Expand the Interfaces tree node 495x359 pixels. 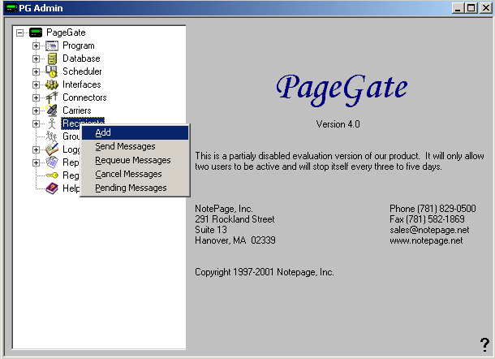(x=36, y=84)
